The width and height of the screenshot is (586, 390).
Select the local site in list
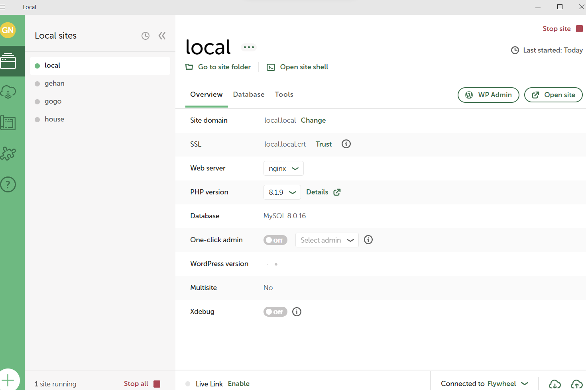[x=100, y=66]
